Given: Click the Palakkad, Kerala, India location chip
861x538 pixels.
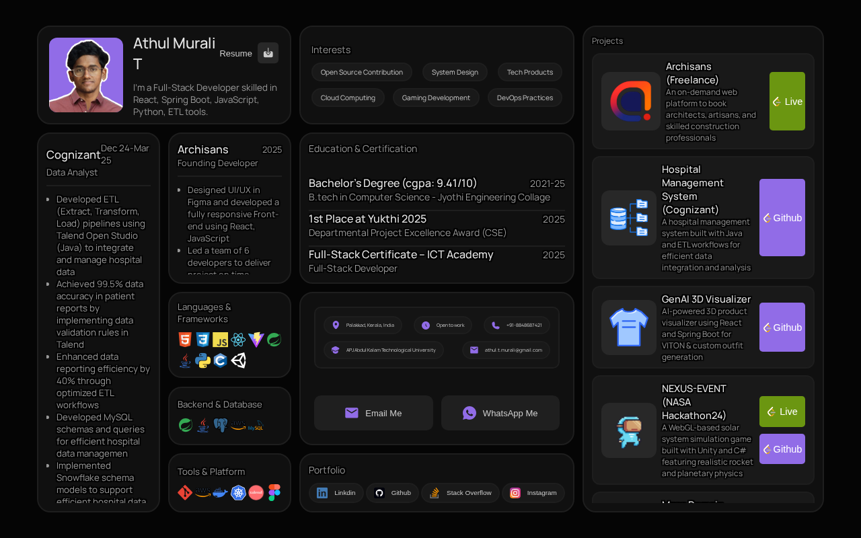Looking at the screenshot, I should click(x=363, y=325).
